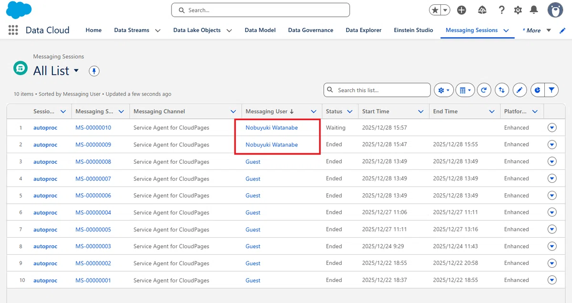Image resolution: width=572 pixels, height=303 pixels.
Task: Click Waiting status cell in first row
Action: pos(336,128)
